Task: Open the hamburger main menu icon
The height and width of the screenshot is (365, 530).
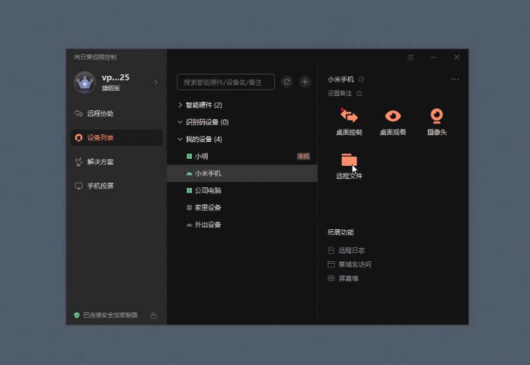Action: coord(411,57)
